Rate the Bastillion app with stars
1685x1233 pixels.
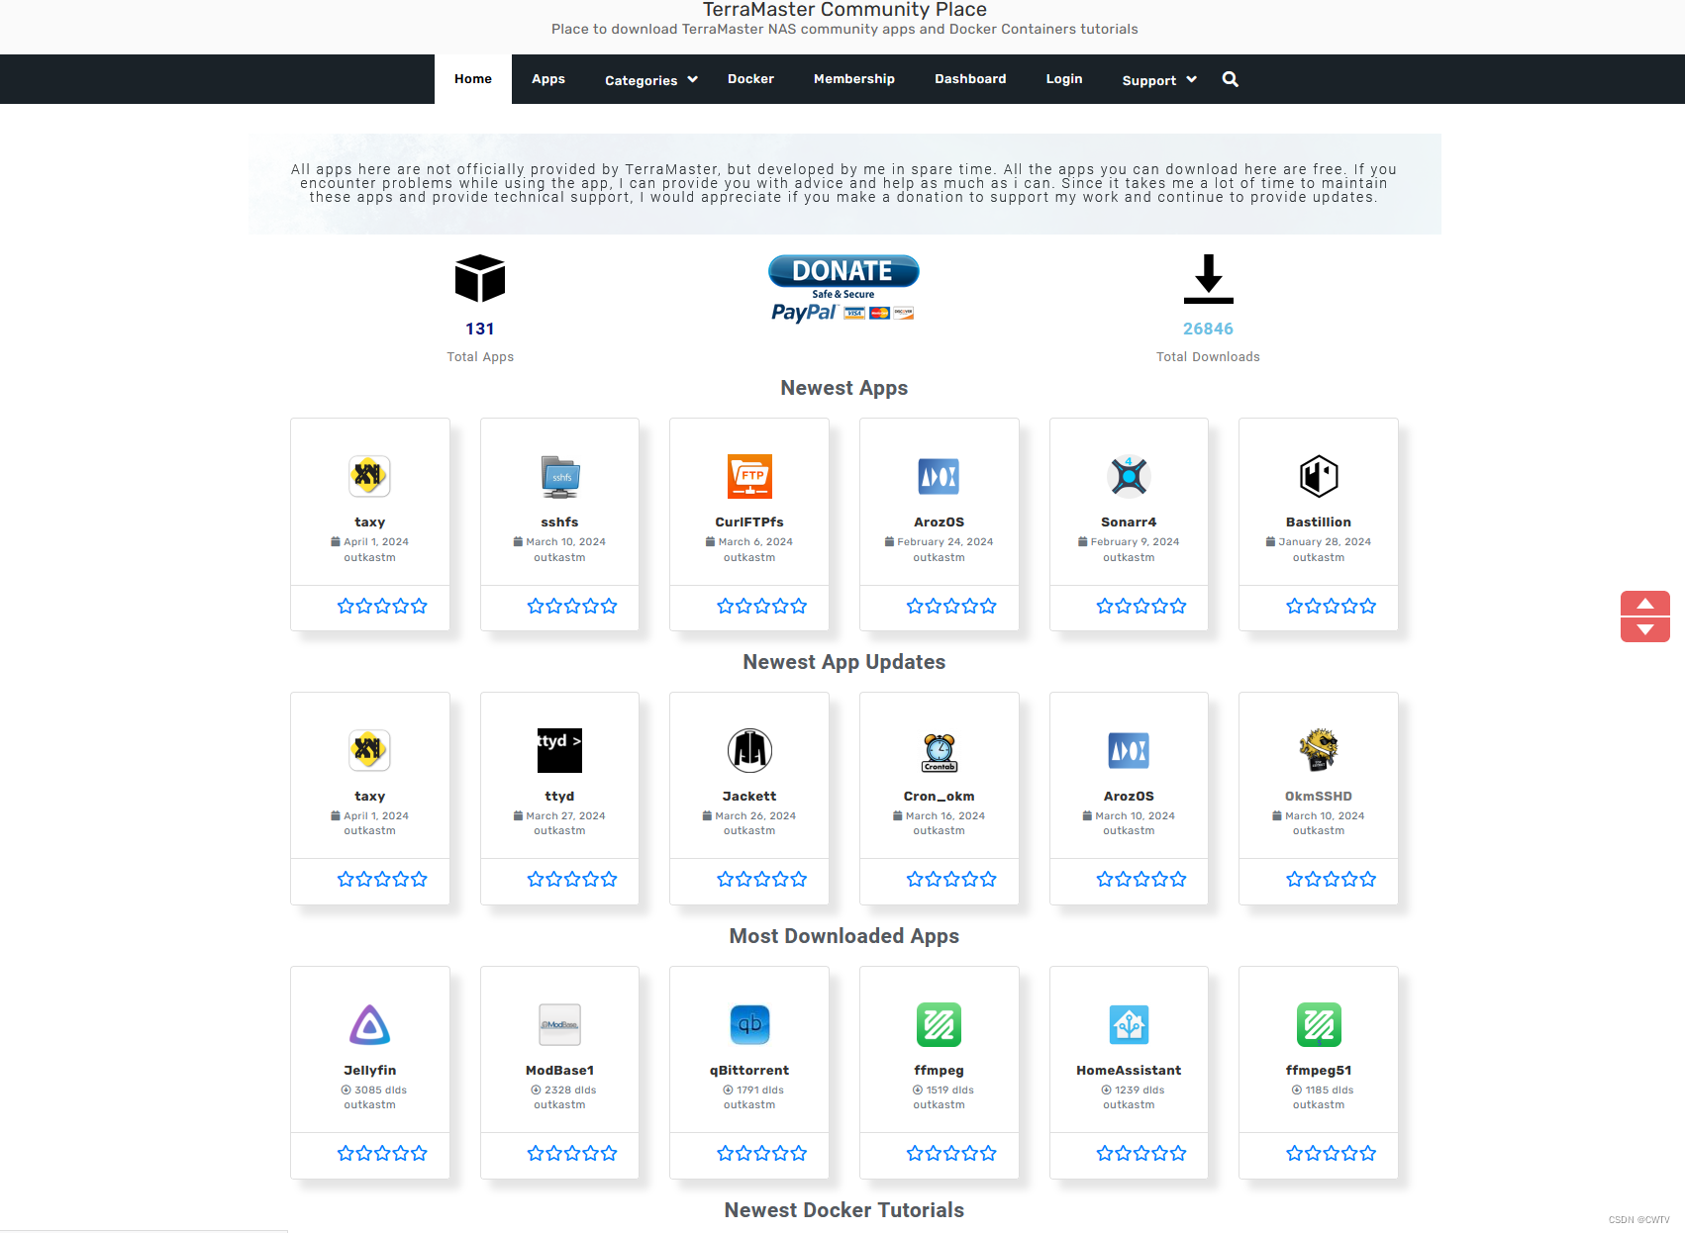tap(1332, 606)
